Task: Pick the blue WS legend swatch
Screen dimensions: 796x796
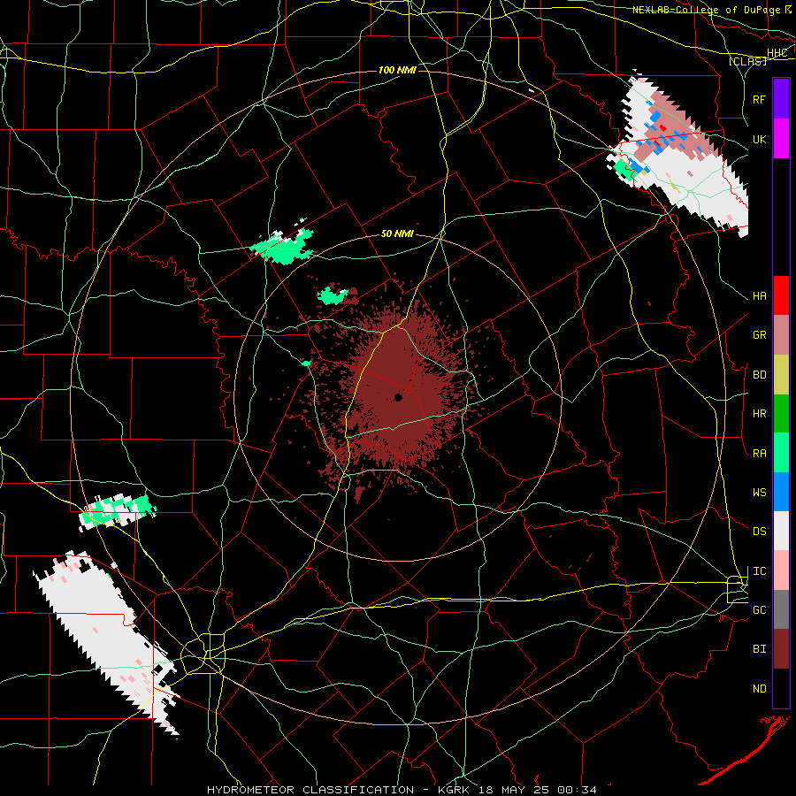Action: coord(781,492)
